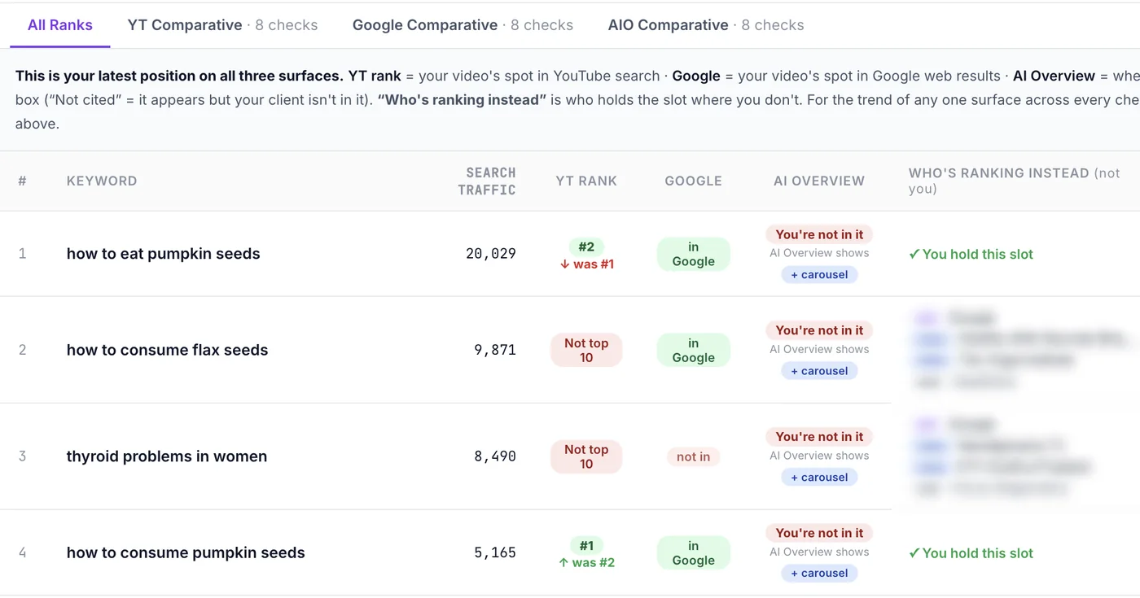The height and width of the screenshot is (598, 1140).
Task: Click the search traffic value 5,165
Action: coord(495,552)
